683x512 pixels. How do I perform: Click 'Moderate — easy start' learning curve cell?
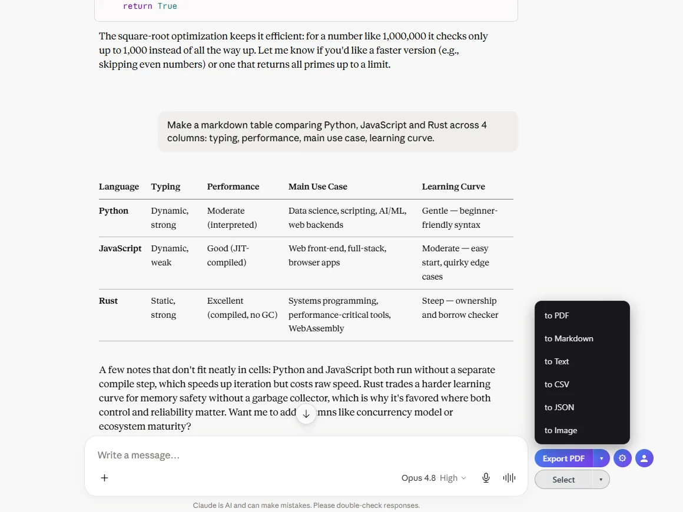point(456,262)
